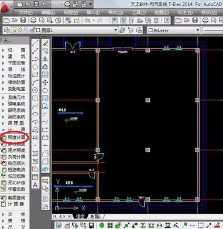223x229 pixels.
Task: Click the Save disk icon in toolbar
Action: [x=23, y=20]
